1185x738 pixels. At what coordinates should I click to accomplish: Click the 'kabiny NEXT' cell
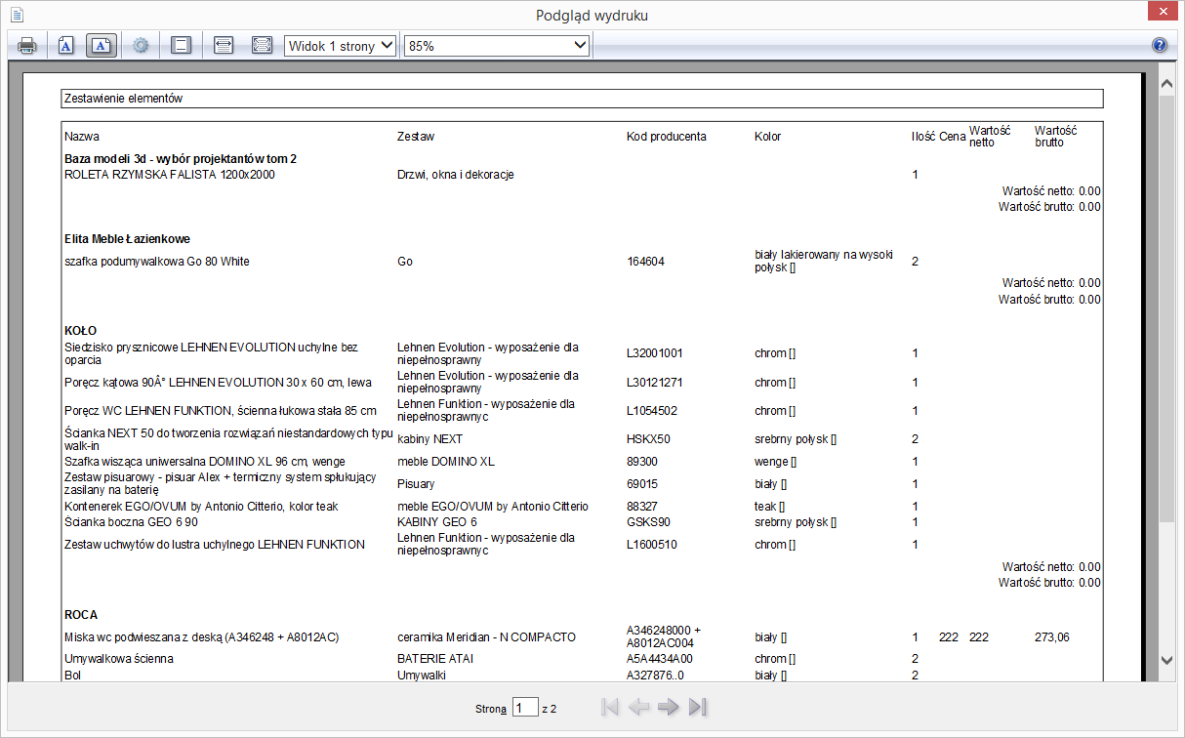(x=430, y=439)
